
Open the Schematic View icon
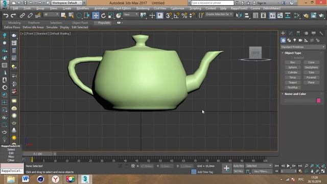[x=288, y=15]
